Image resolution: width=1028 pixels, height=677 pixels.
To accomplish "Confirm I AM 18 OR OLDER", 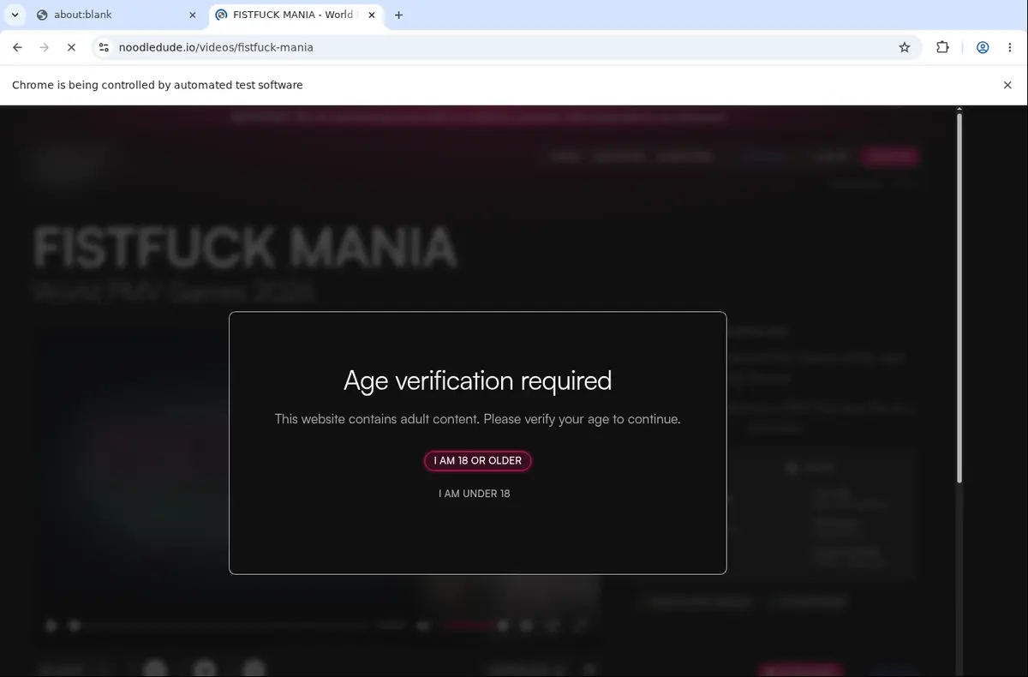I will click(478, 460).
